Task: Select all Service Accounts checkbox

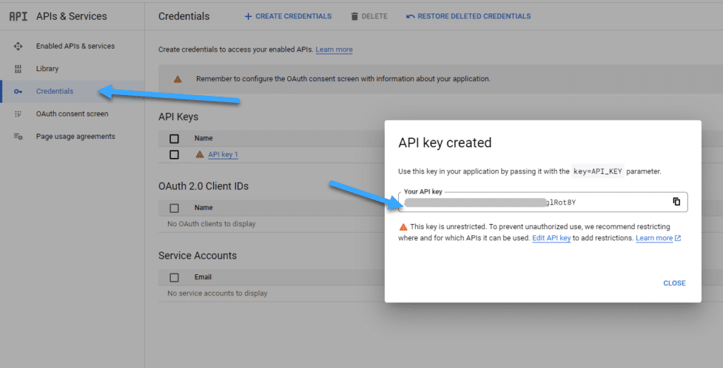Action: pyautogui.click(x=174, y=277)
